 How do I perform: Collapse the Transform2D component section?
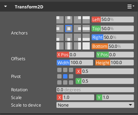(6, 6)
